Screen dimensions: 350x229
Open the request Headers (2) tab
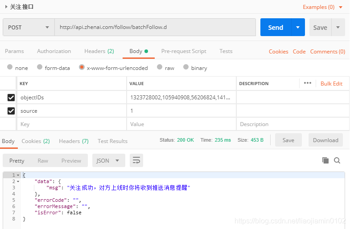[x=99, y=51]
